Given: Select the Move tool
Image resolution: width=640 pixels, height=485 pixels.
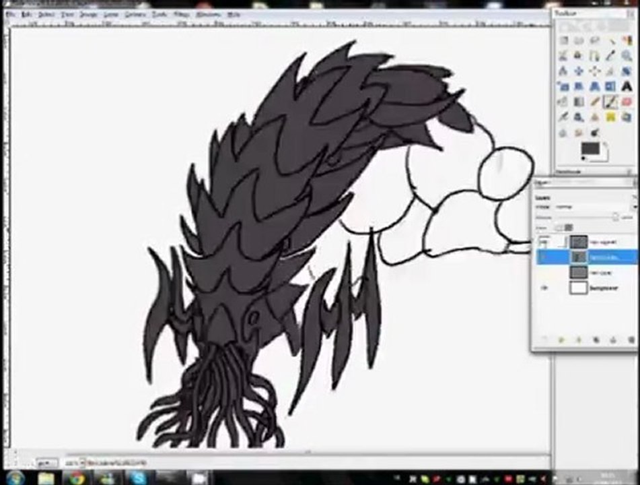Looking at the screenshot, I should click(x=579, y=71).
